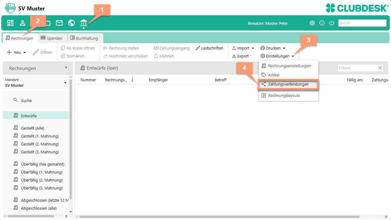Viewport: 391px width, 220px height.
Task: Click the Betreff column header
Action: [221, 80]
